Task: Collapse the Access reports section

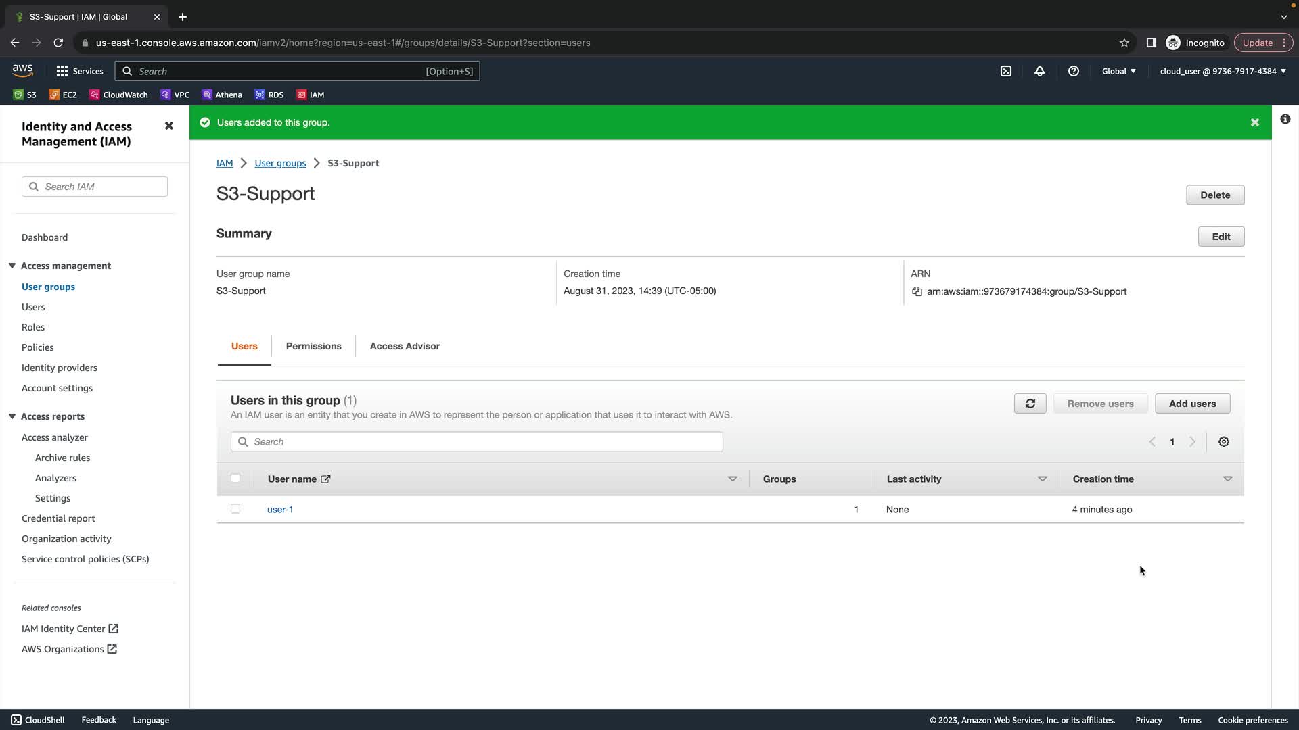Action: pos(12,416)
